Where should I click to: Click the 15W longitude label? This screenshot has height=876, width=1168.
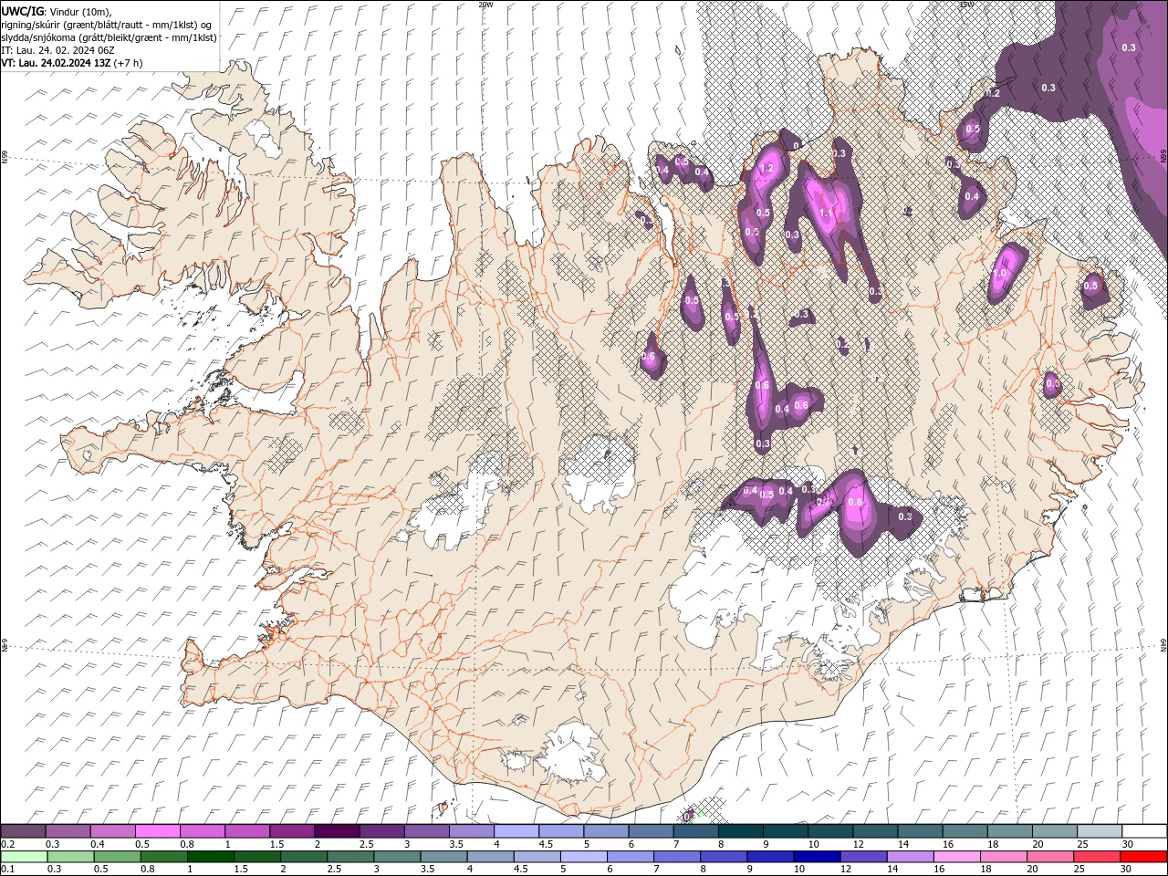966,5
